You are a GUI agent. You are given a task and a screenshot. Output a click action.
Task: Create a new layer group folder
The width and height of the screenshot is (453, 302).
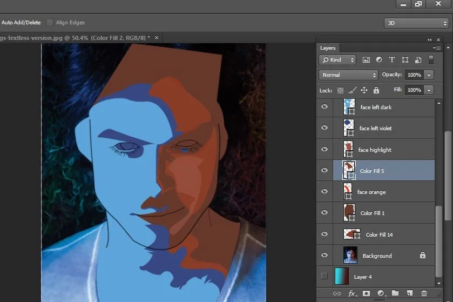point(395,293)
